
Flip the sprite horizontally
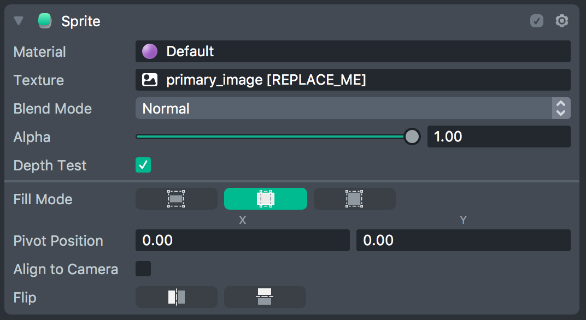click(176, 297)
